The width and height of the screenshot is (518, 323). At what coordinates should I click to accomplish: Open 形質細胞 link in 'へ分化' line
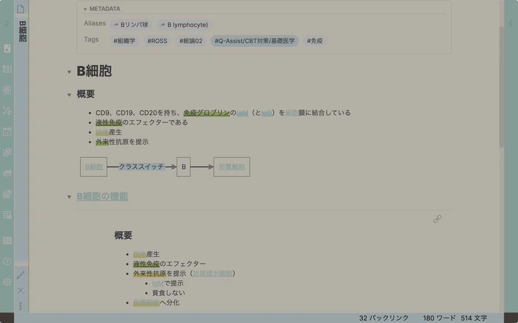(x=146, y=303)
